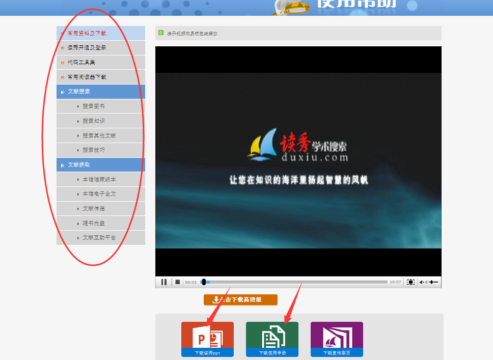Open the 搜索技巧 submenu item
Viewport: 493px width, 360px height.
(101, 150)
